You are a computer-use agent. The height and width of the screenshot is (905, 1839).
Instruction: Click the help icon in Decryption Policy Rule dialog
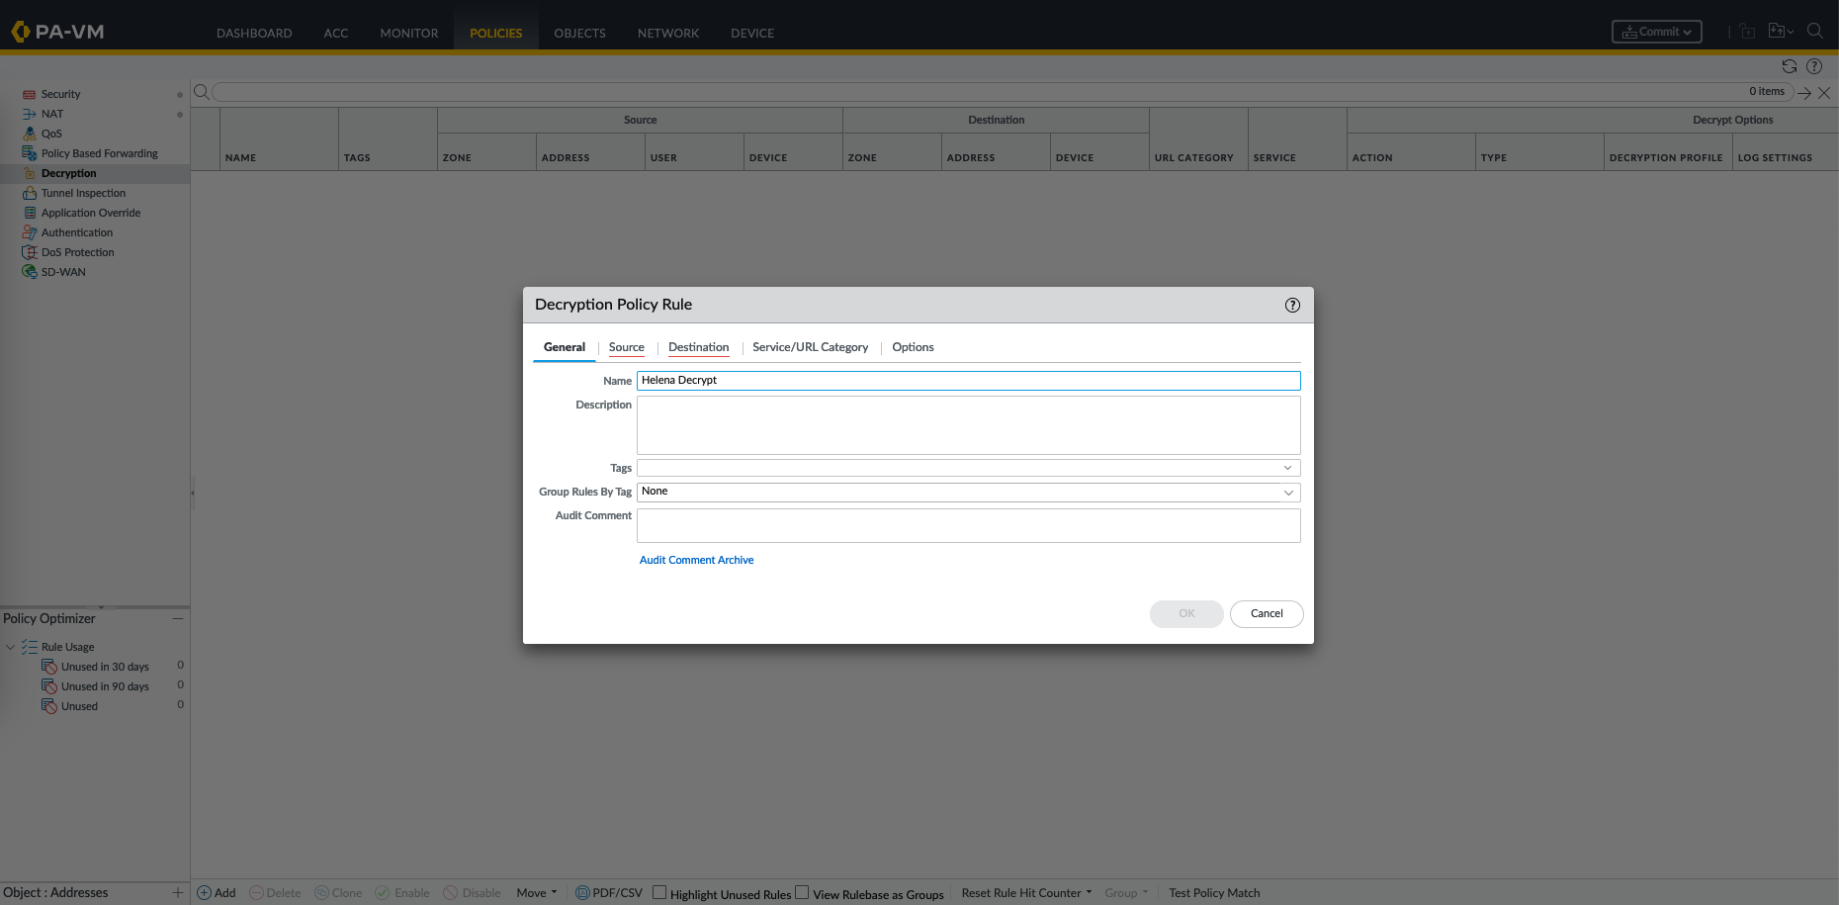pos(1292,305)
